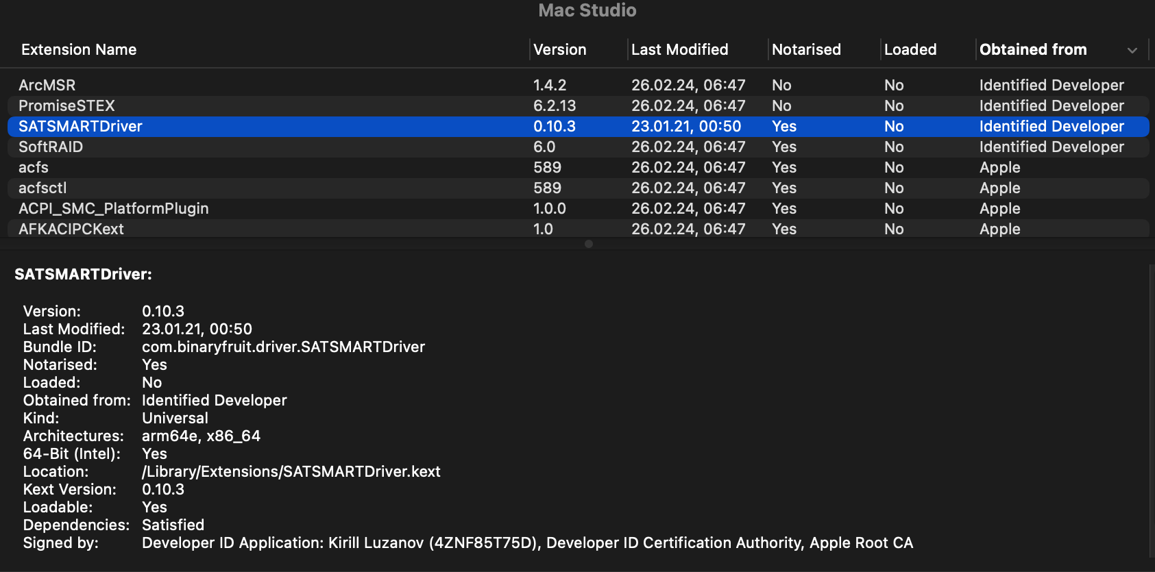The image size is (1155, 572).
Task: Click the pane splitter handle dot
Action: pos(589,244)
